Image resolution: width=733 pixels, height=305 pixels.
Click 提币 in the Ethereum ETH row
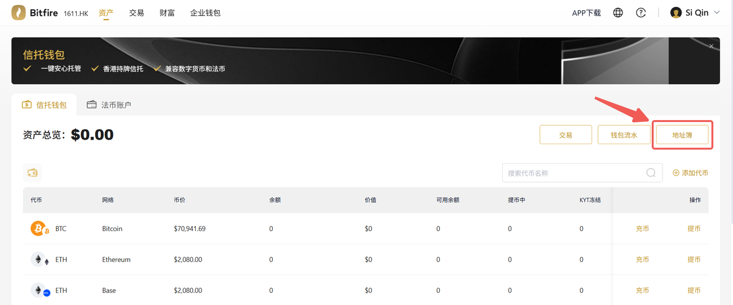pyautogui.click(x=694, y=259)
